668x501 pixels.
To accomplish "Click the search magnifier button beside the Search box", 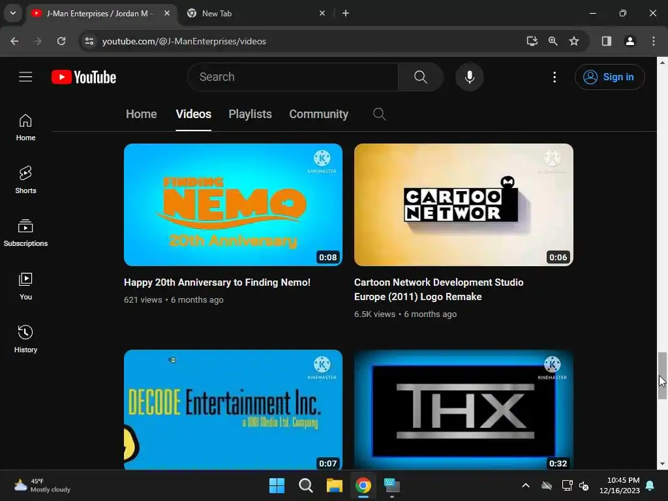I will coord(421,77).
